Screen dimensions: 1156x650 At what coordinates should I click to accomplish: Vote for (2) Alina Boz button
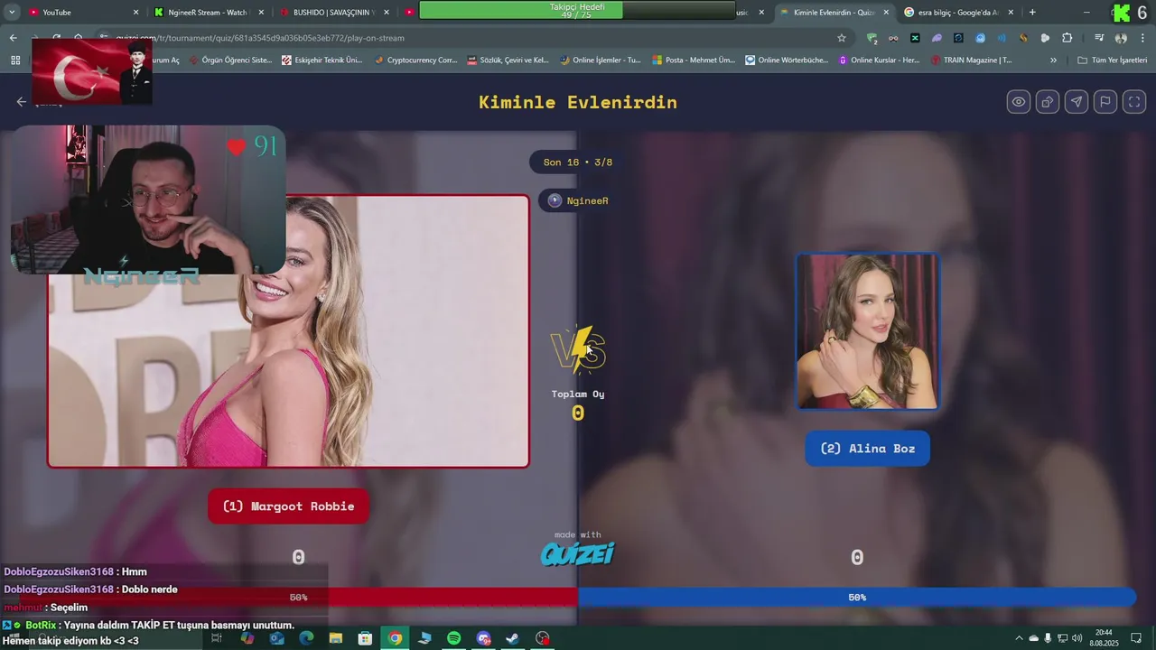(x=867, y=449)
